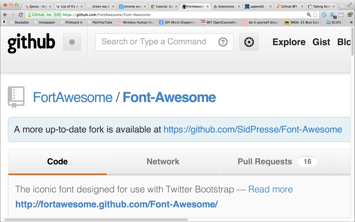Open the account settings gear icon

pos(249,42)
